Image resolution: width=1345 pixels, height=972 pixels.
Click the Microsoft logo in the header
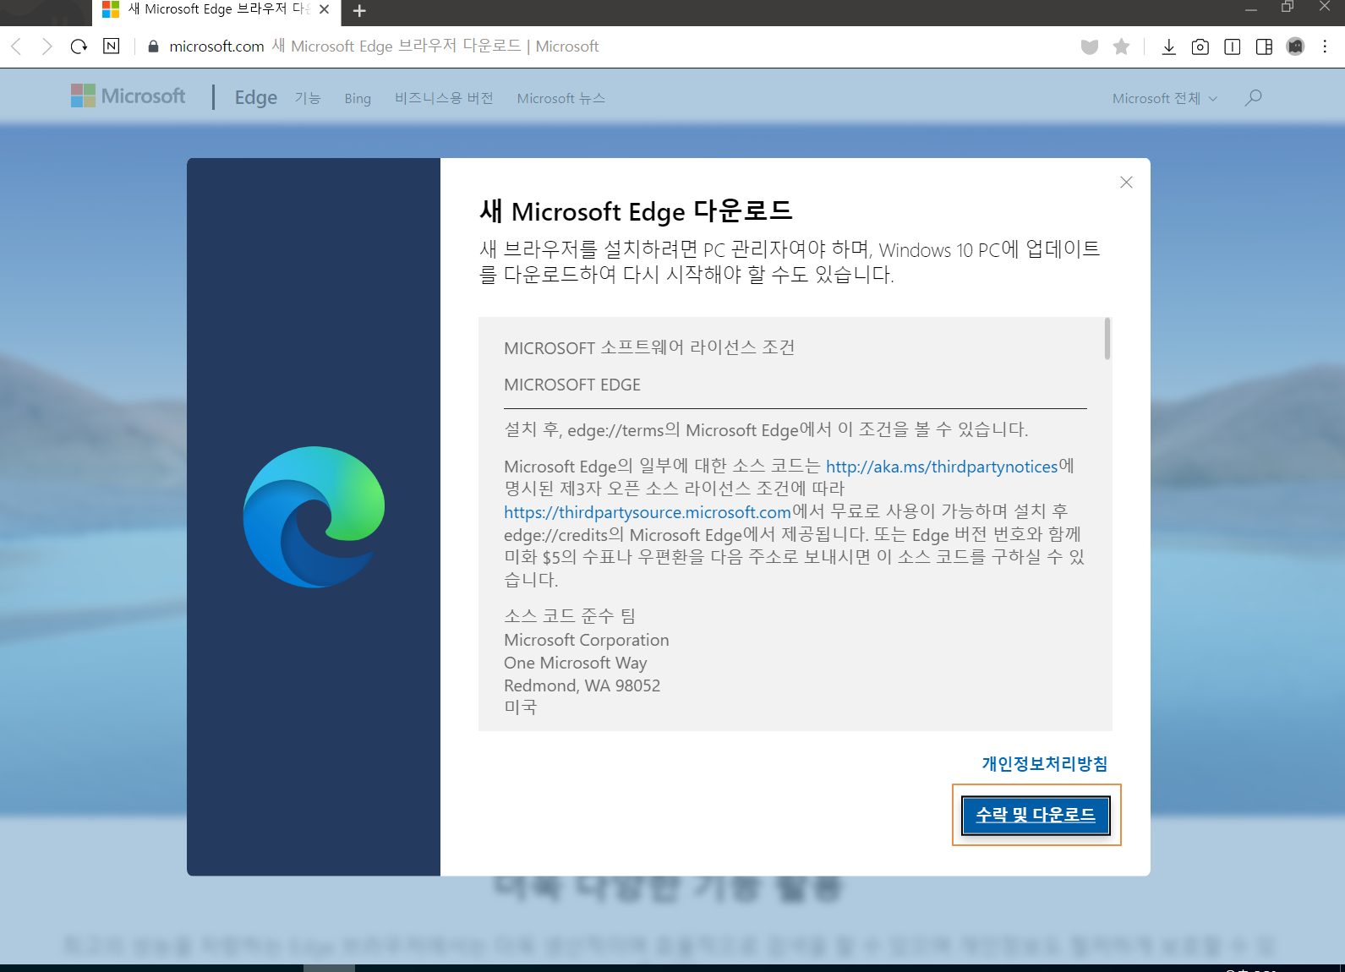128,96
